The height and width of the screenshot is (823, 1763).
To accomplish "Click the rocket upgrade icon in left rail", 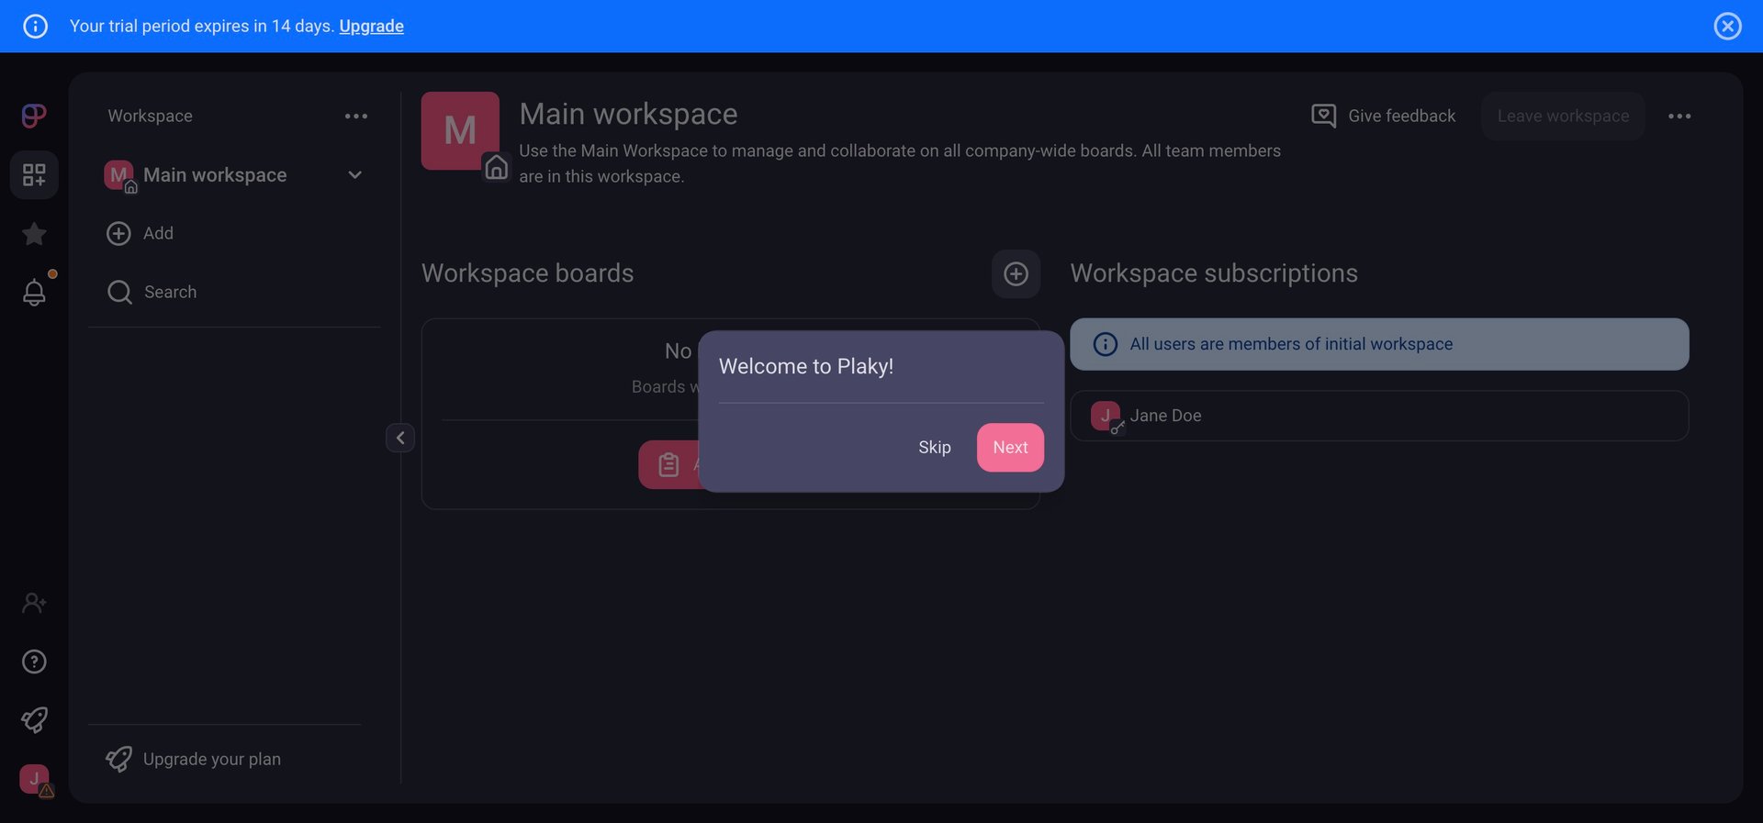I will tap(34, 720).
